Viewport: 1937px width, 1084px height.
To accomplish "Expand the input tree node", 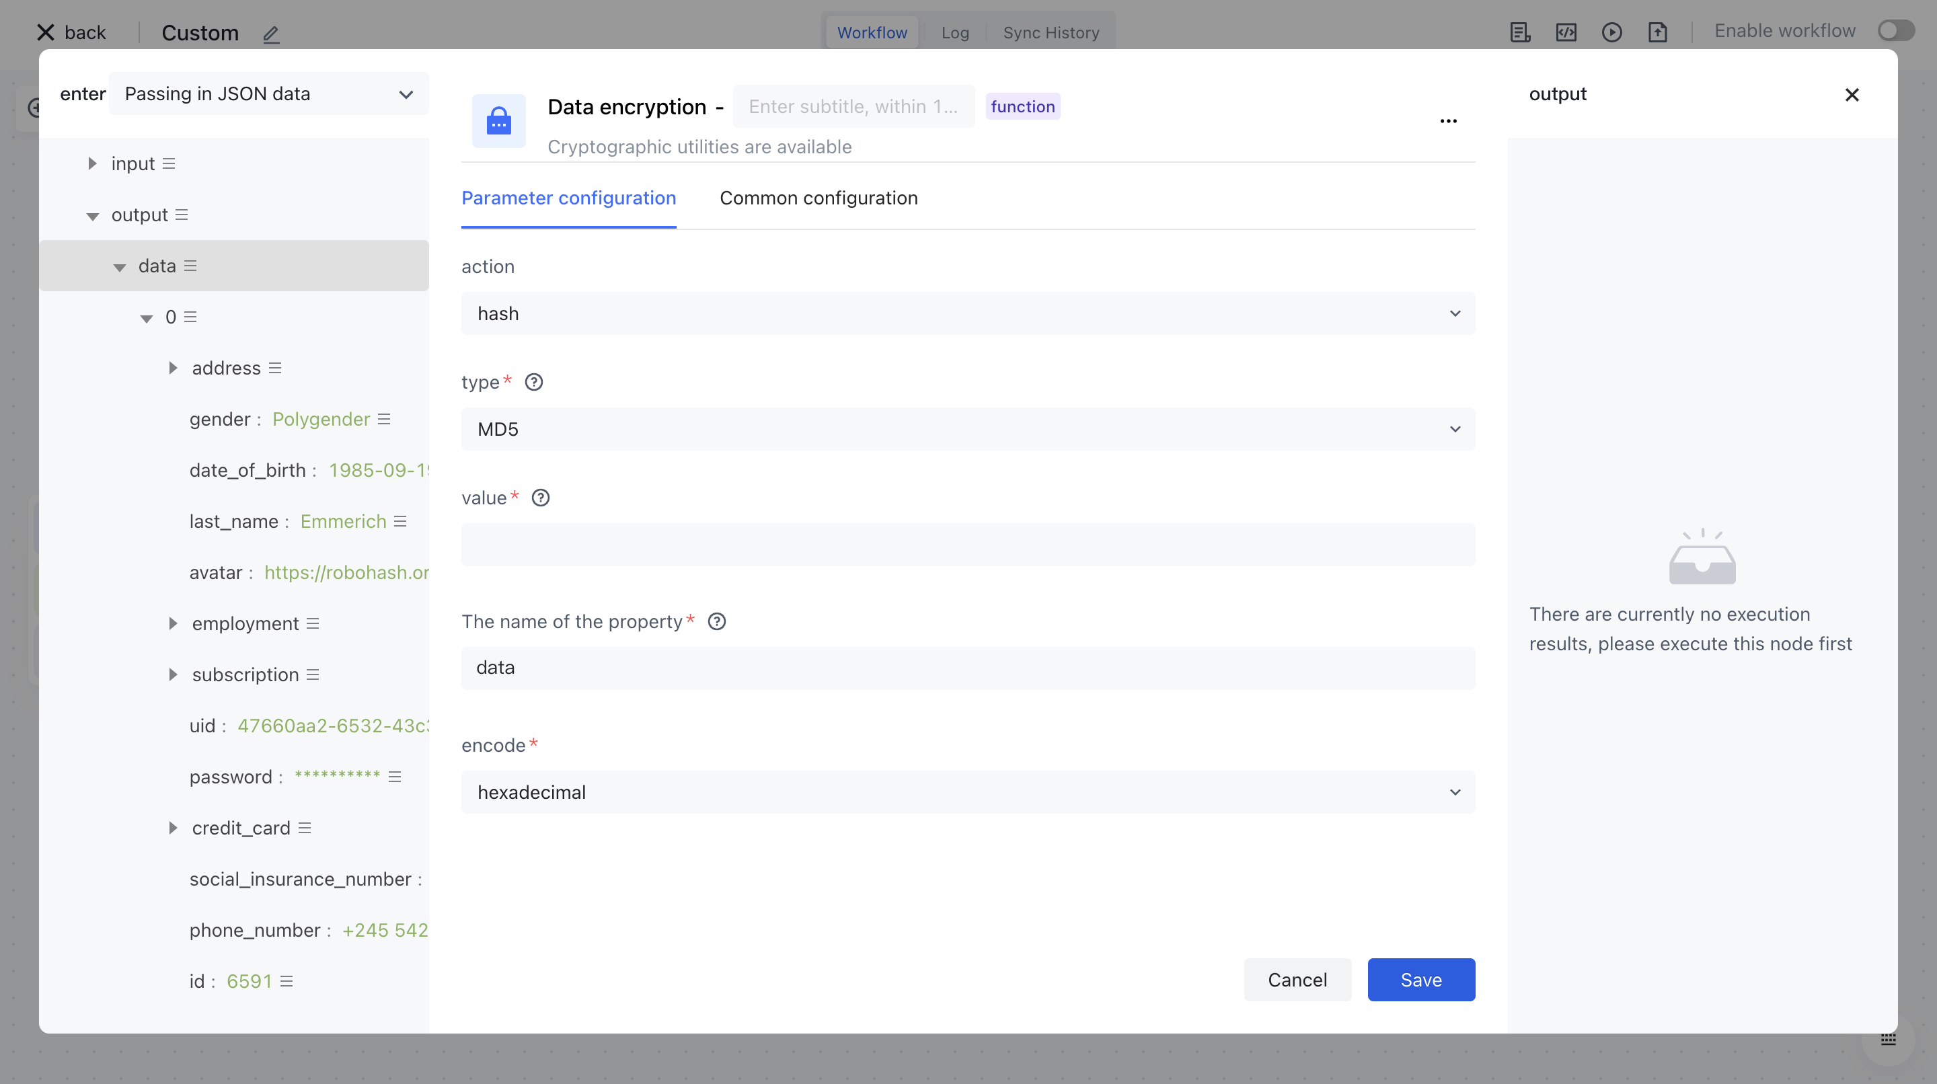I will pyautogui.click(x=91, y=163).
